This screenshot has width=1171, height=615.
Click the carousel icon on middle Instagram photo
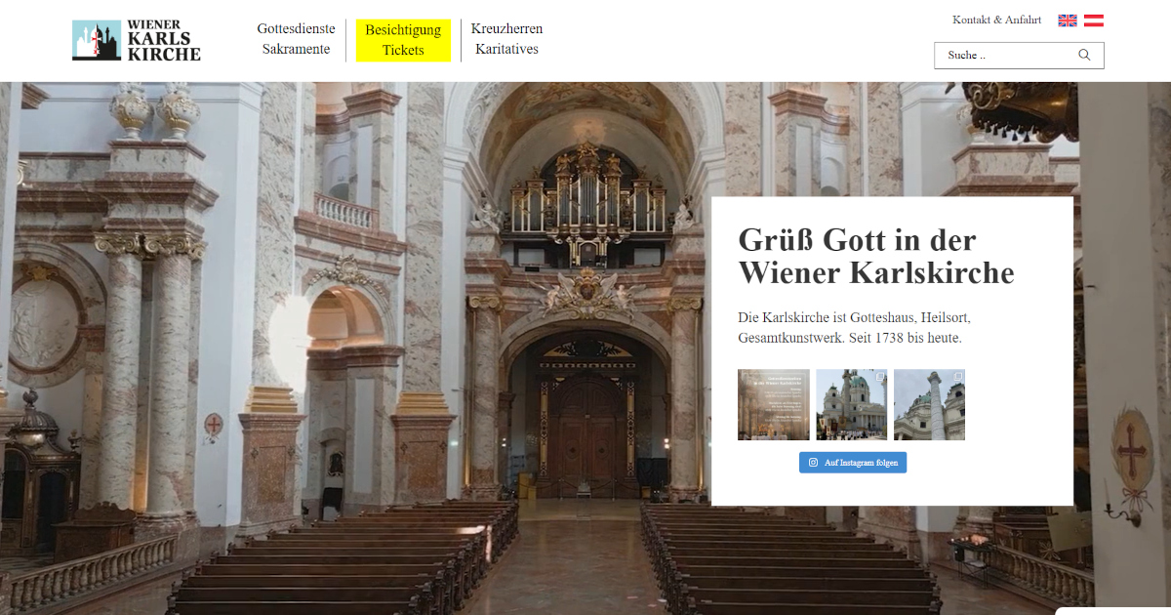click(880, 377)
